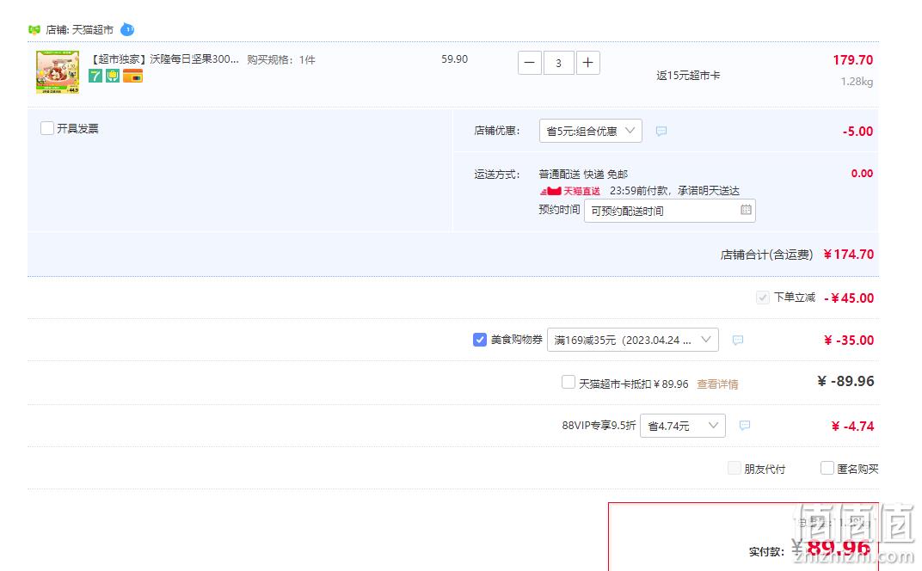Enable the 匿名购买 checkbox
This screenshot has height=571, width=922.
[x=827, y=468]
